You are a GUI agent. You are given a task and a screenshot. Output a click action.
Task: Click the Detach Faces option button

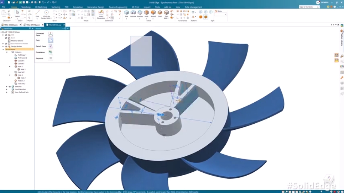click(x=51, y=46)
